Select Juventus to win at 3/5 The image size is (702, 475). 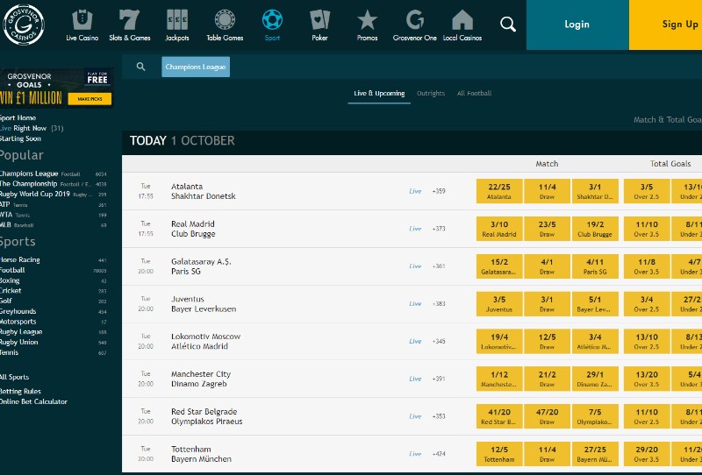click(x=499, y=304)
